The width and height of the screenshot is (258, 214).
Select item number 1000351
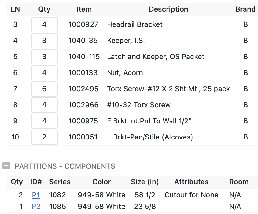[83, 137]
